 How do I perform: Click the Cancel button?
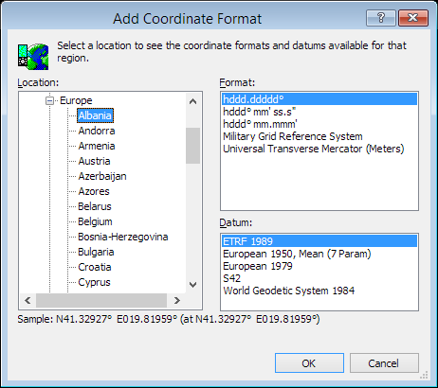tap(384, 363)
